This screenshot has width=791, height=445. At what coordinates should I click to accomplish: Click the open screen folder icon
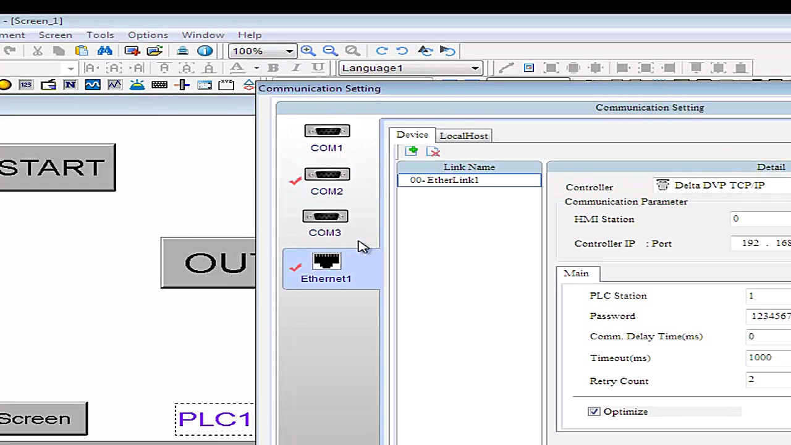[154, 51]
